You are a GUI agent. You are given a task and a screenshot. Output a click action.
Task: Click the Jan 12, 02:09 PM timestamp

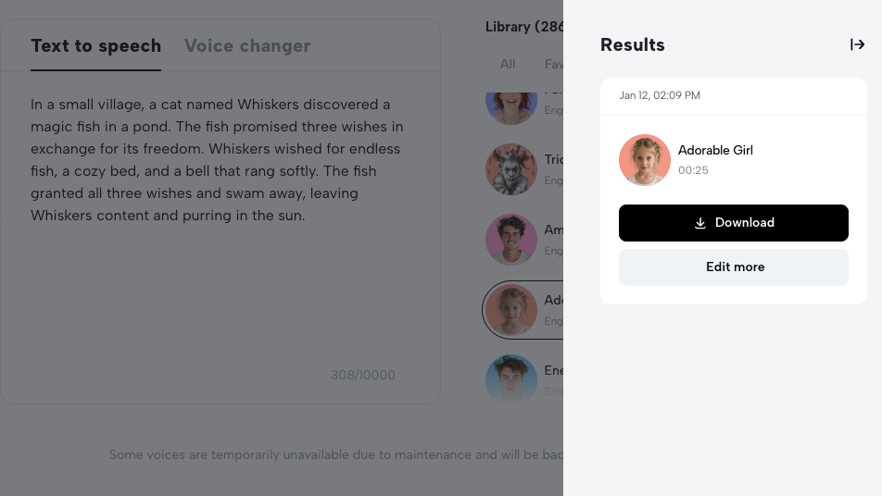(x=660, y=95)
